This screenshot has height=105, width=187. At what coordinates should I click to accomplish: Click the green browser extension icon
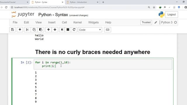click(x=160, y=7)
